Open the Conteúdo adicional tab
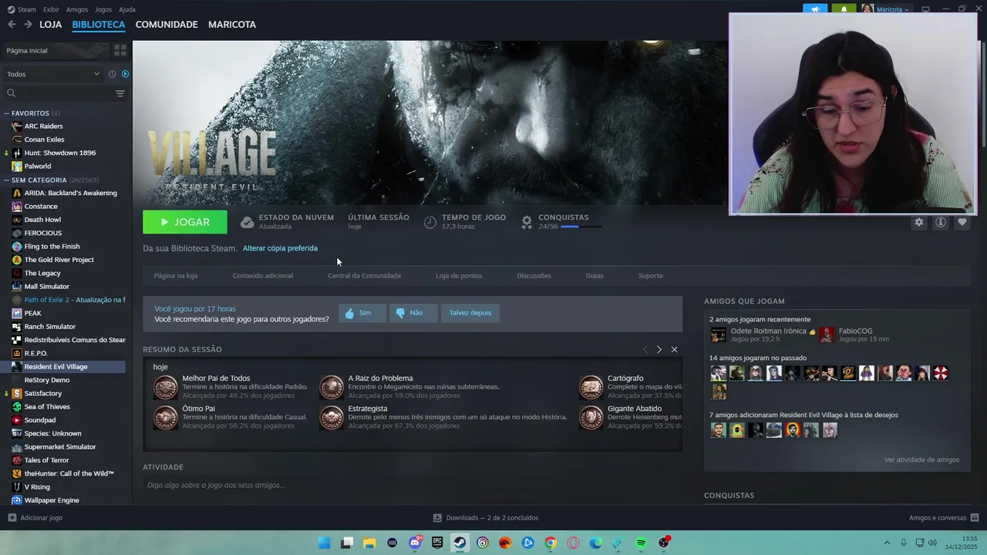Viewport: 987px width, 555px height. (x=263, y=276)
